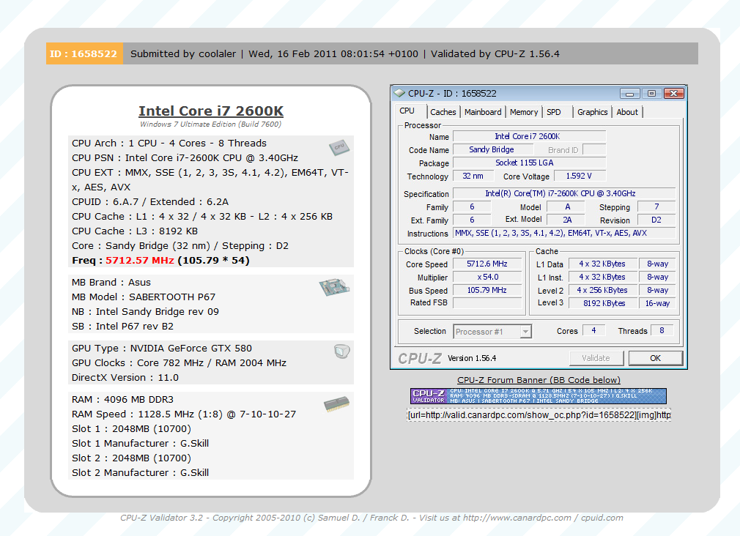Click the L1 Data 4 x 32 KBytes value

coord(602,264)
